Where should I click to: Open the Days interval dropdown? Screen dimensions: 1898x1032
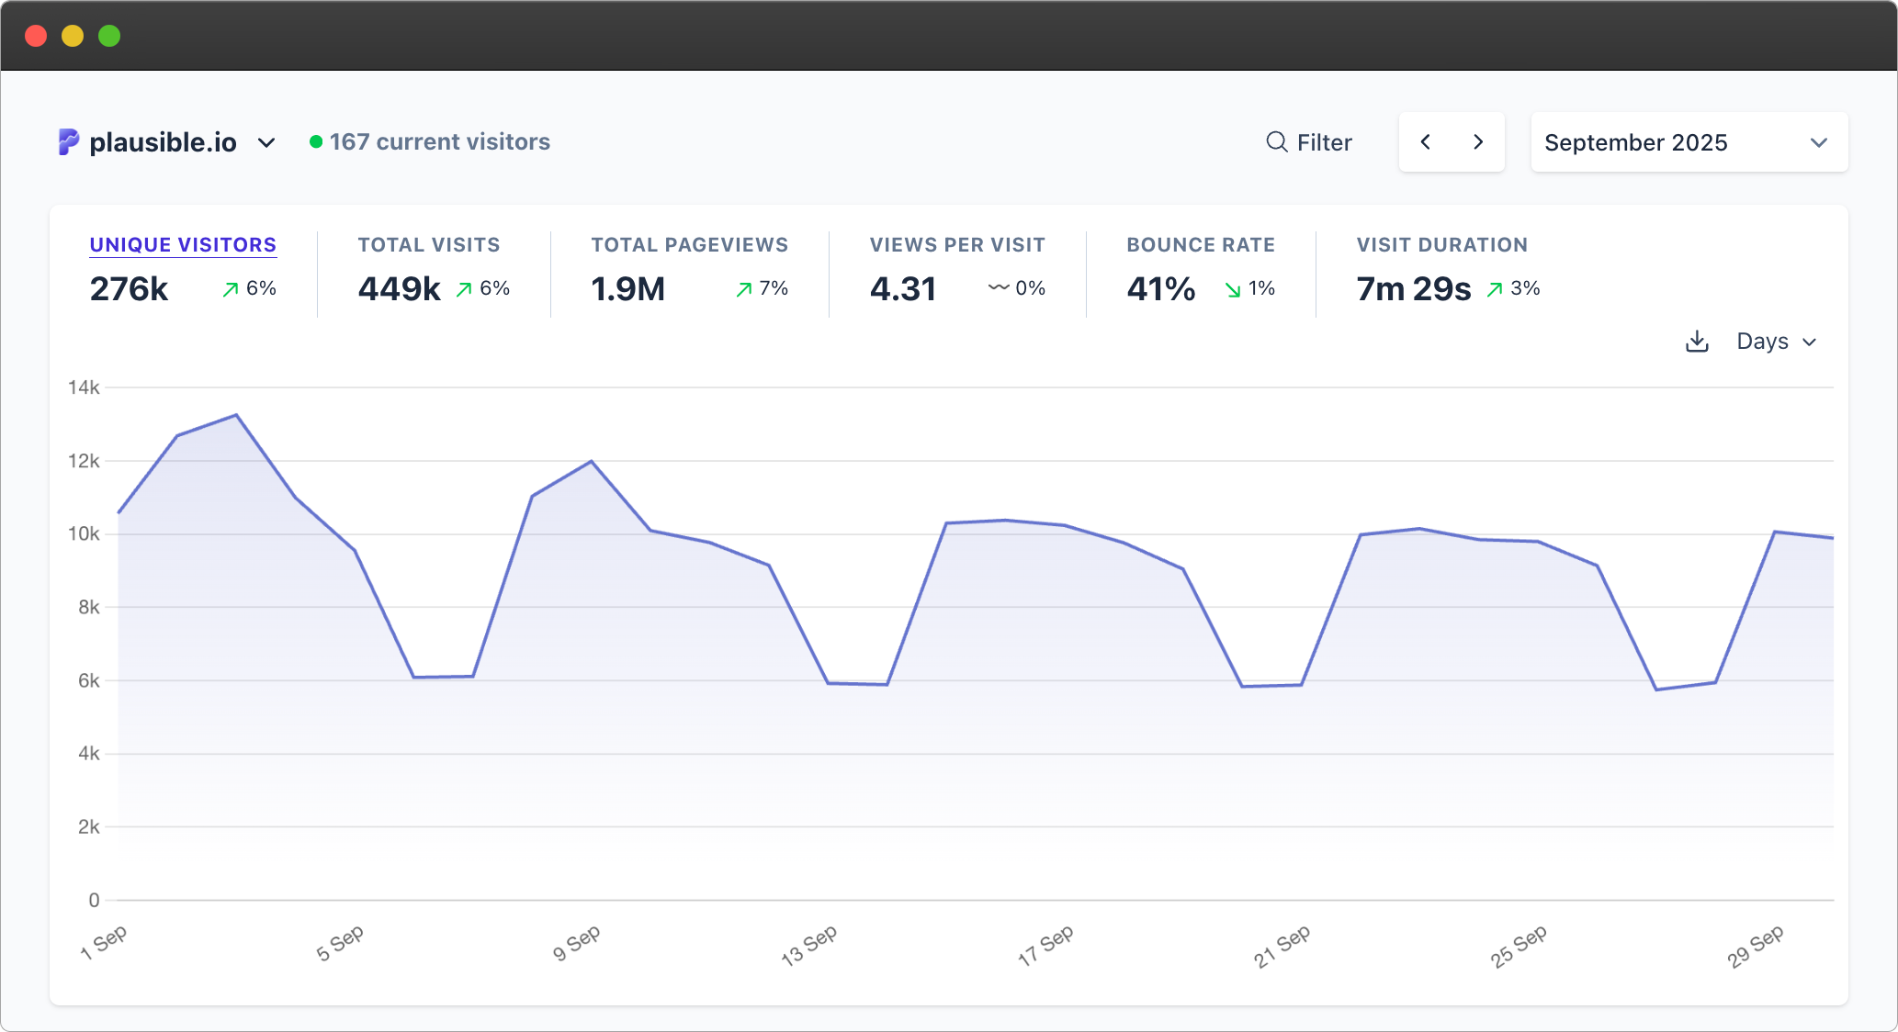[x=1775, y=341]
